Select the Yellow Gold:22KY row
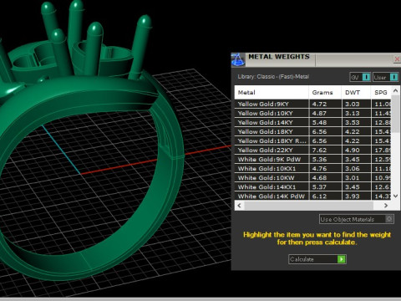The height and width of the screenshot is (301, 401). [x=313, y=150]
